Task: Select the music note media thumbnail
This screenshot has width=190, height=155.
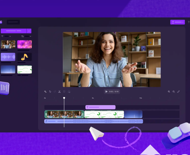Action: click(x=24, y=57)
